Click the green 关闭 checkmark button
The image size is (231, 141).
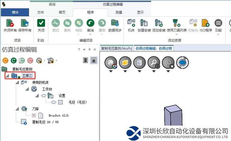pos(41,23)
